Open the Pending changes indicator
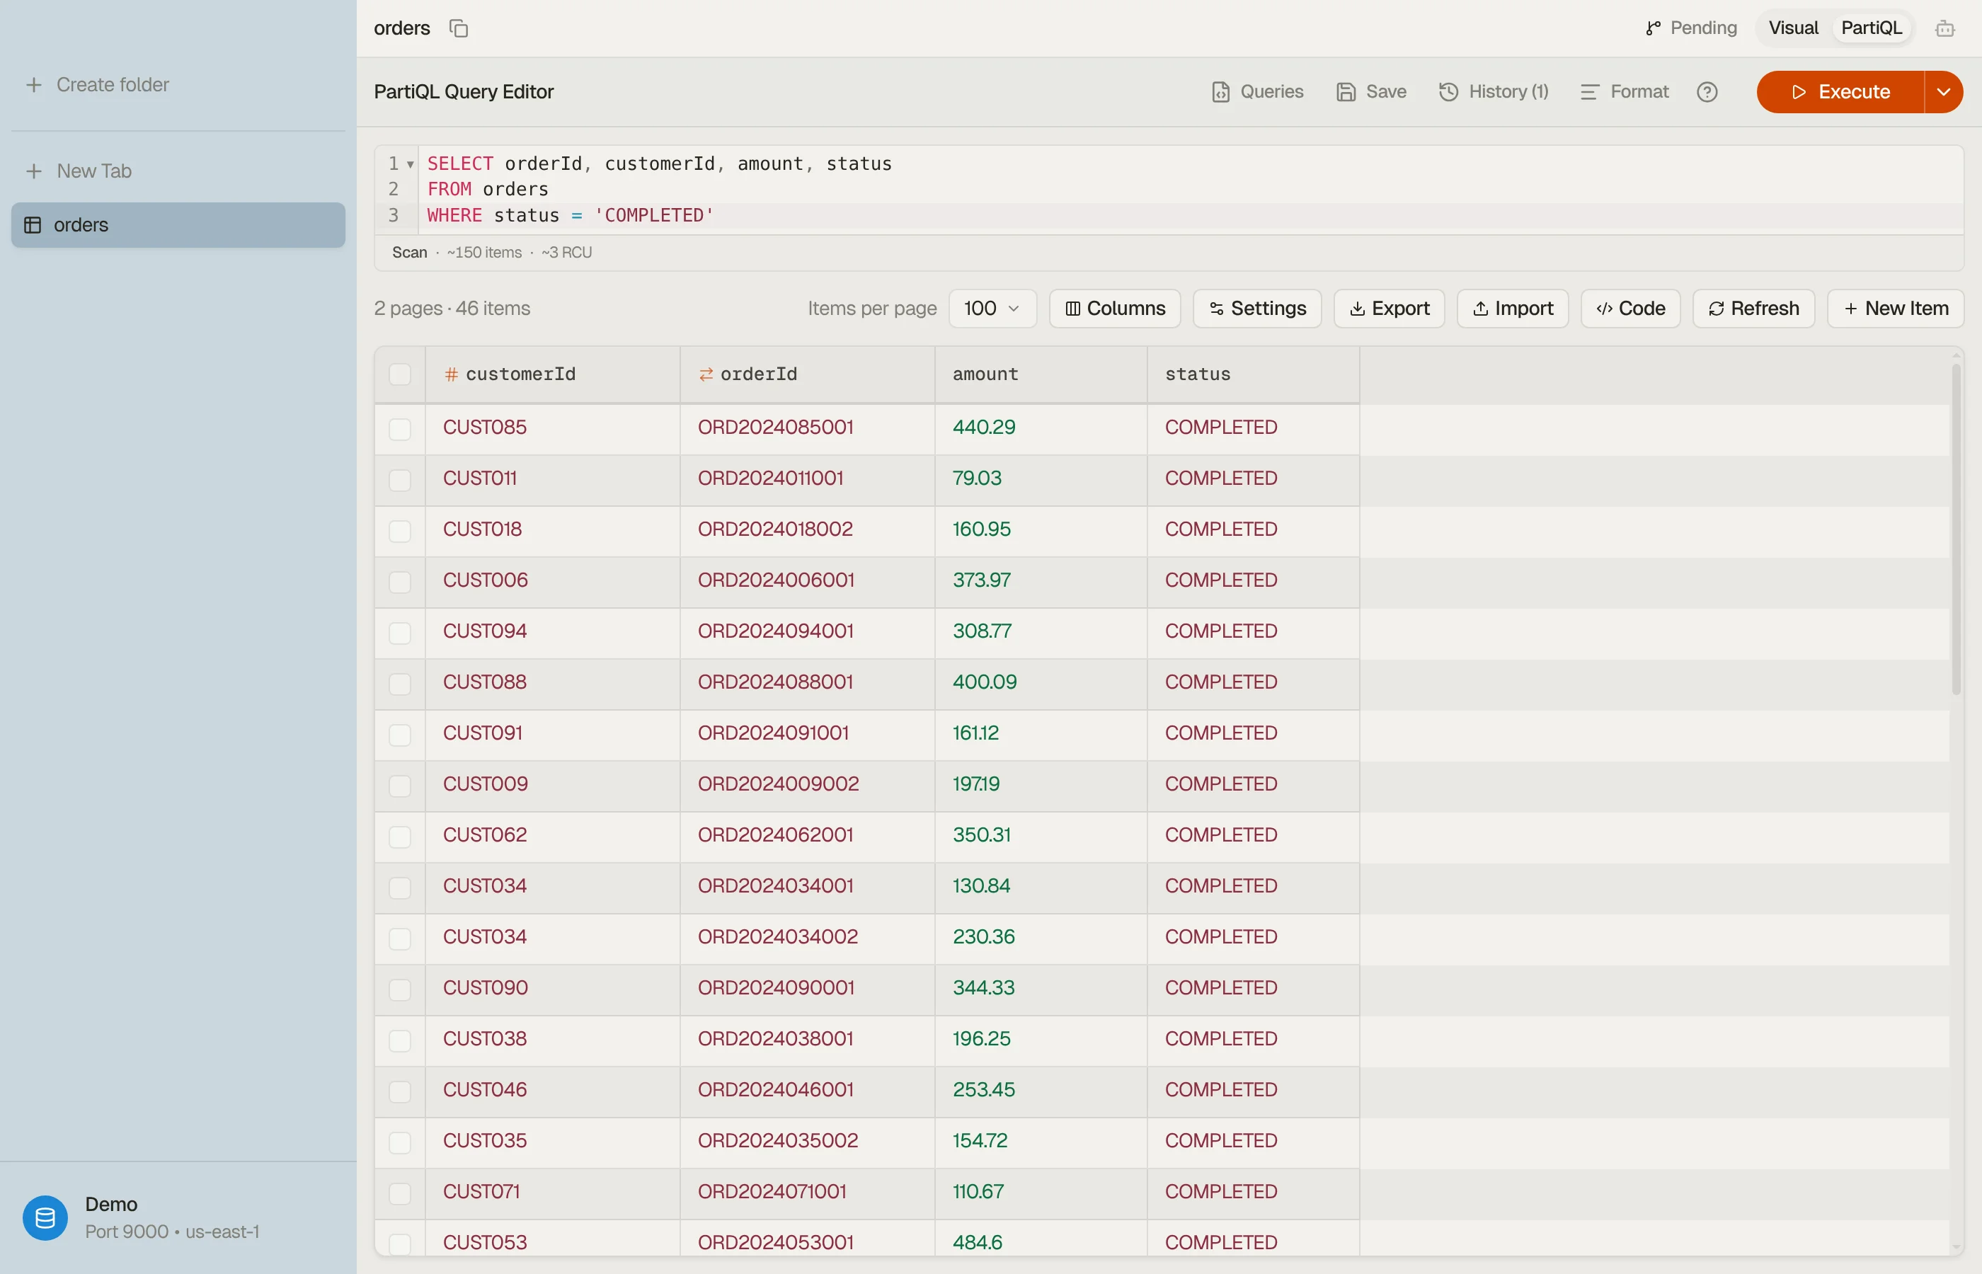The image size is (1982, 1274). 1691,28
